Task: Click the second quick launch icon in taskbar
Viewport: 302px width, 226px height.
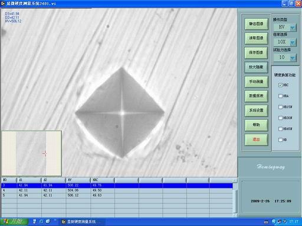Action: [41, 221]
